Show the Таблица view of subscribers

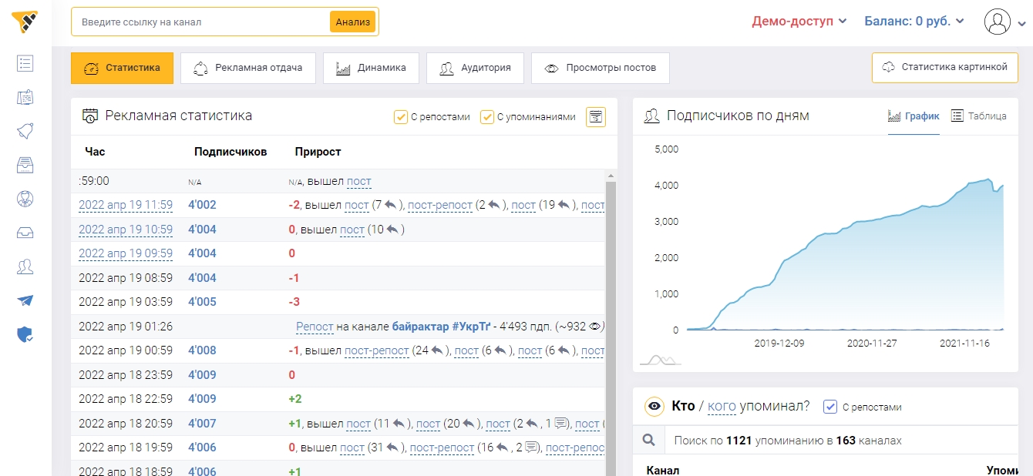coord(978,116)
